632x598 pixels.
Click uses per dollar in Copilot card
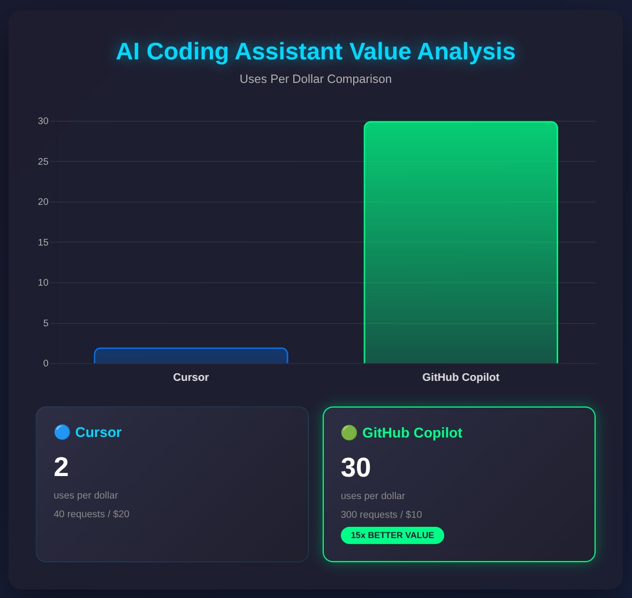point(373,496)
